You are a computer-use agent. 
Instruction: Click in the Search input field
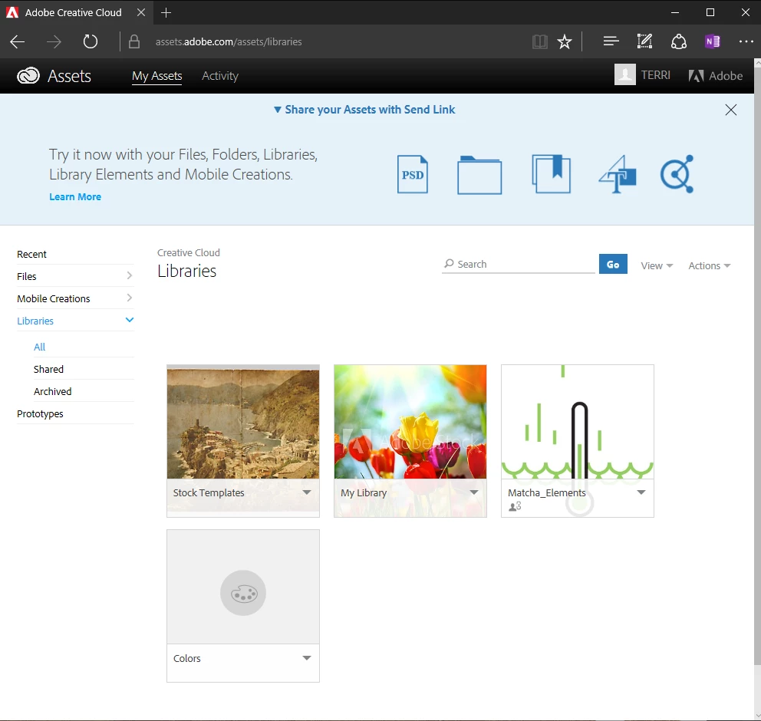[519, 264]
